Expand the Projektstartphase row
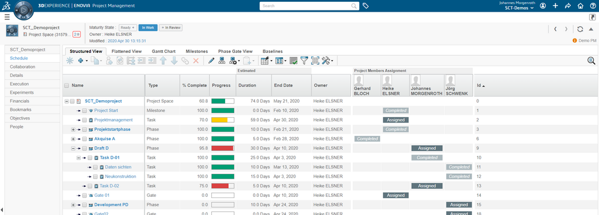 73,129
